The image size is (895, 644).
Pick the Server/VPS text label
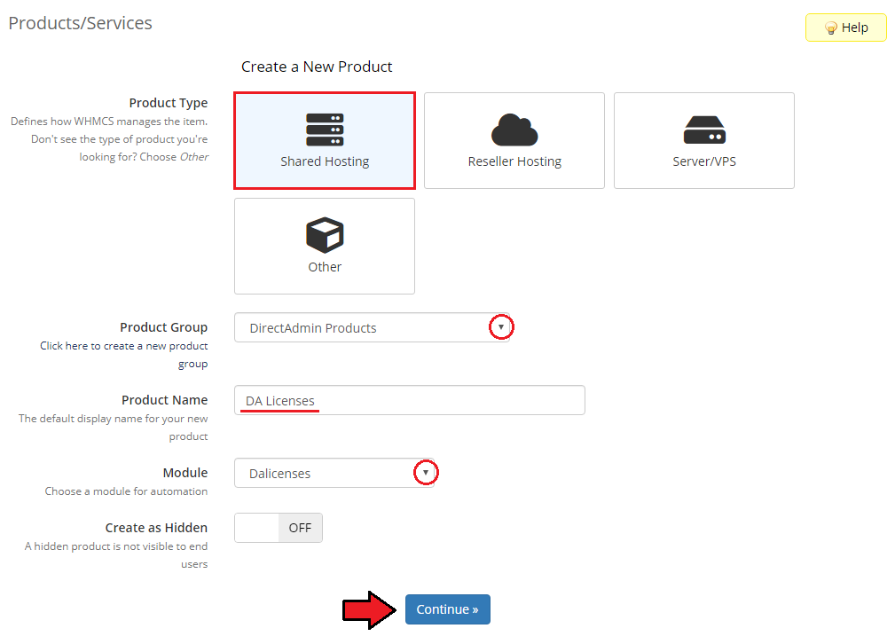click(704, 161)
